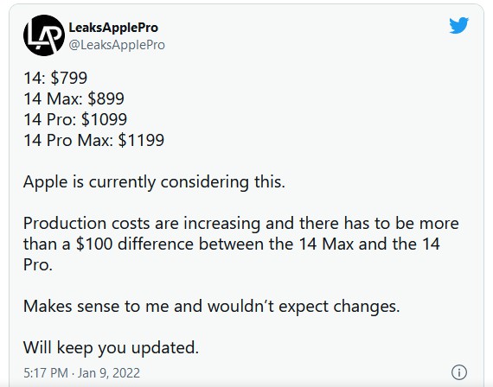Click 'Will keep you updated.' text
This screenshot has width=493, height=387.
point(111,348)
